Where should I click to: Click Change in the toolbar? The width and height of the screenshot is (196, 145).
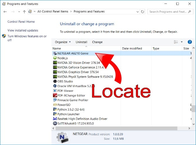97,42
